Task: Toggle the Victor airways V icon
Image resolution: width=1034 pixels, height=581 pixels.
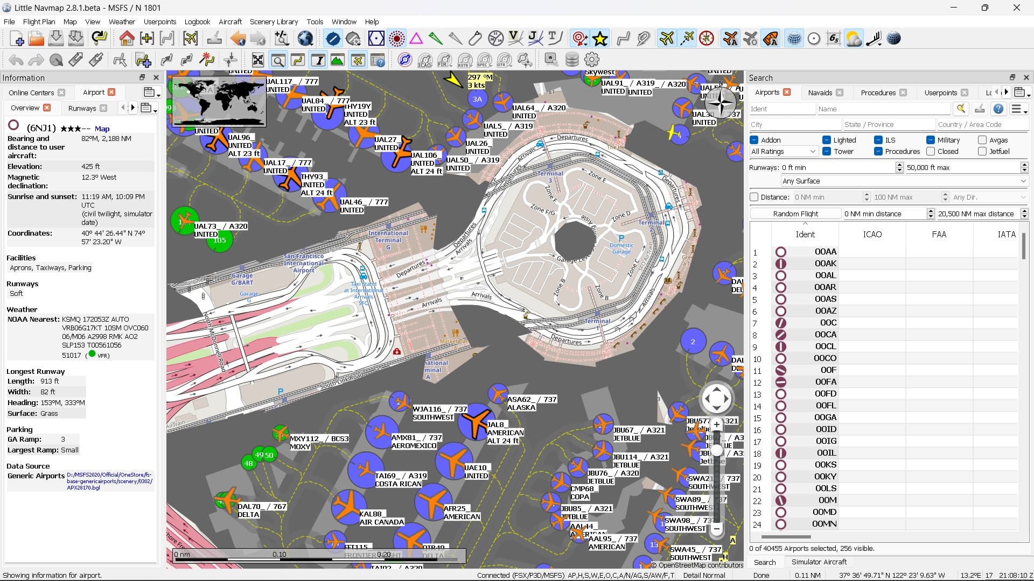Action: pos(515,39)
